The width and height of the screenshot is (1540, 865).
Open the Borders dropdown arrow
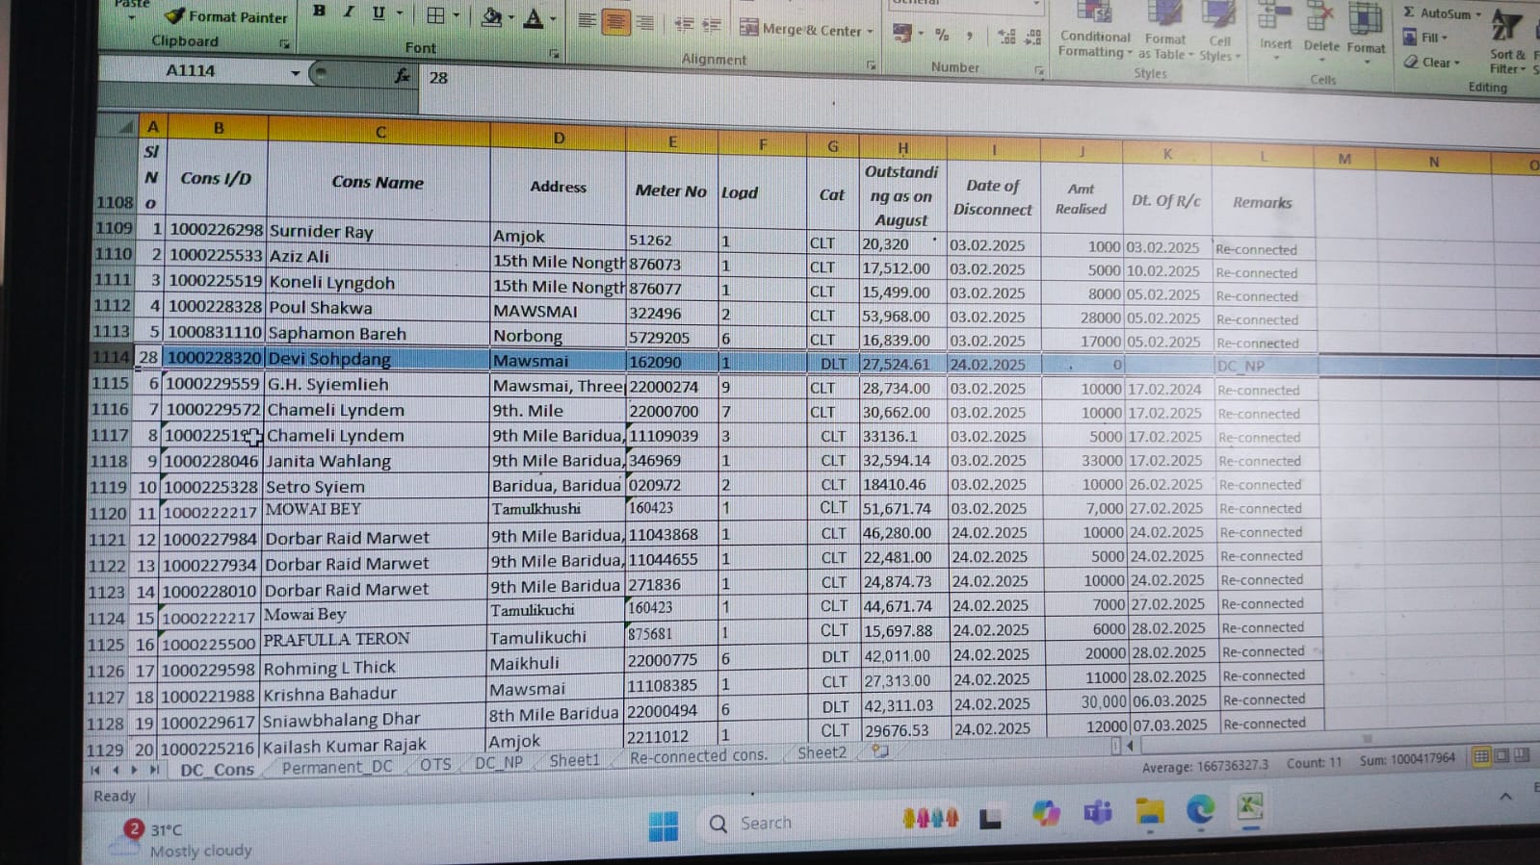coord(457,16)
